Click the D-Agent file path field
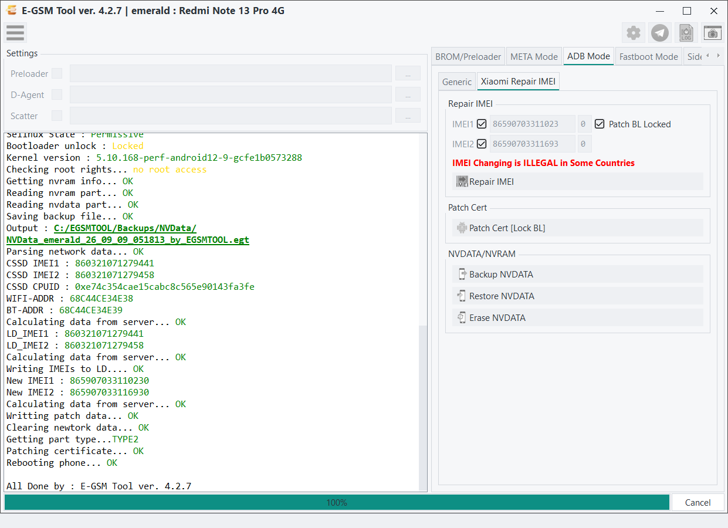This screenshot has height=528, width=728. coord(231,94)
